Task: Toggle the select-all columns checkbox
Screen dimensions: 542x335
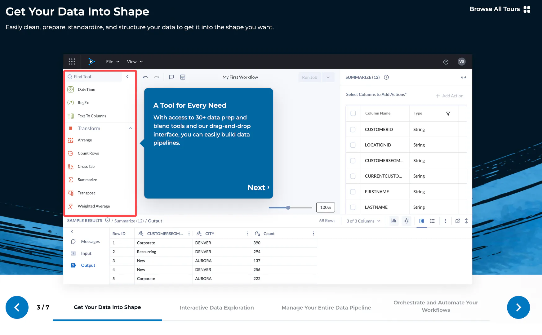Action: tap(353, 114)
